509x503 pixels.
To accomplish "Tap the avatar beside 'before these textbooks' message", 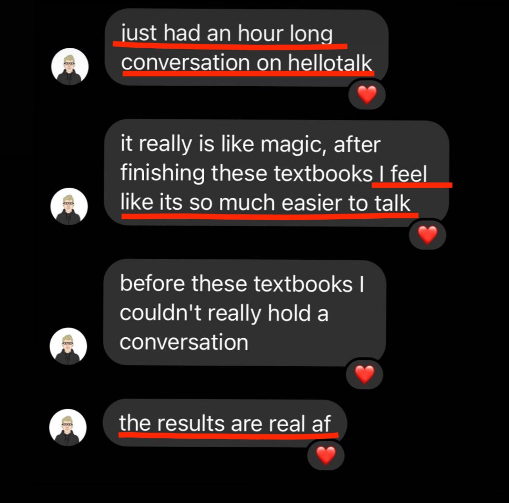I will tap(68, 346).
